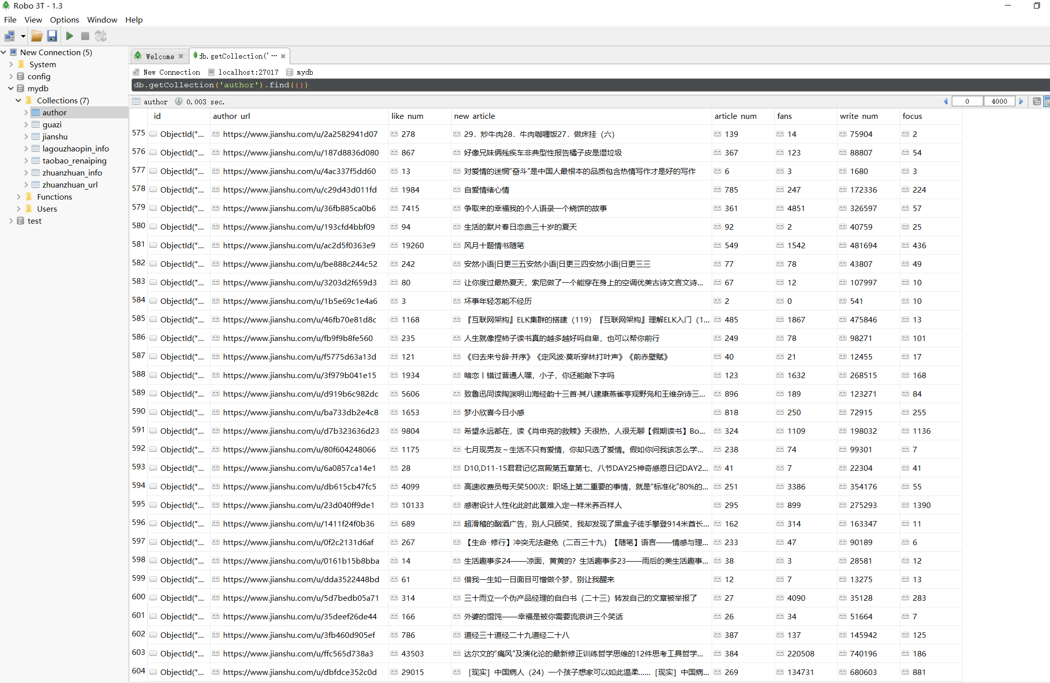Click the Stop execution toolbar icon
This screenshot has width=1050, height=683.
pyautogui.click(x=85, y=36)
